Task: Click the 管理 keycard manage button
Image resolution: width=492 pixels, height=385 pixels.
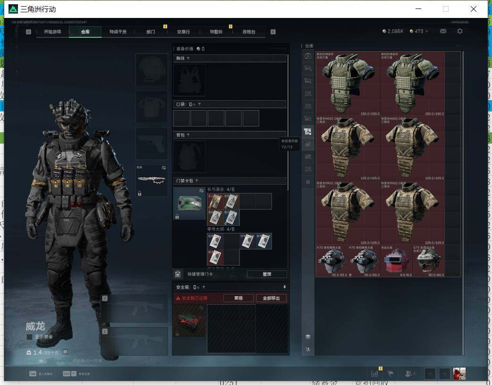Action: (x=267, y=274)
